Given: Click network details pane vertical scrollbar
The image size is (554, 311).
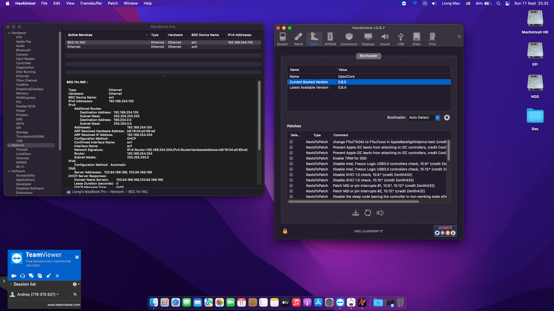Looking at the screenshot, I should pos(259,115).
